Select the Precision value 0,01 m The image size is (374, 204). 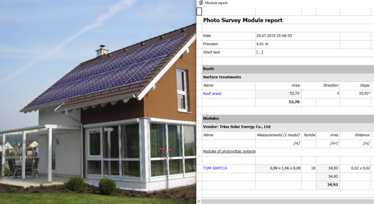tap(262, 44)
